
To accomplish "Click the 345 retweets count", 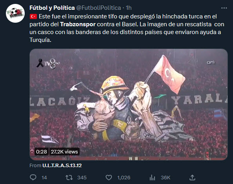I will [82, 178].
